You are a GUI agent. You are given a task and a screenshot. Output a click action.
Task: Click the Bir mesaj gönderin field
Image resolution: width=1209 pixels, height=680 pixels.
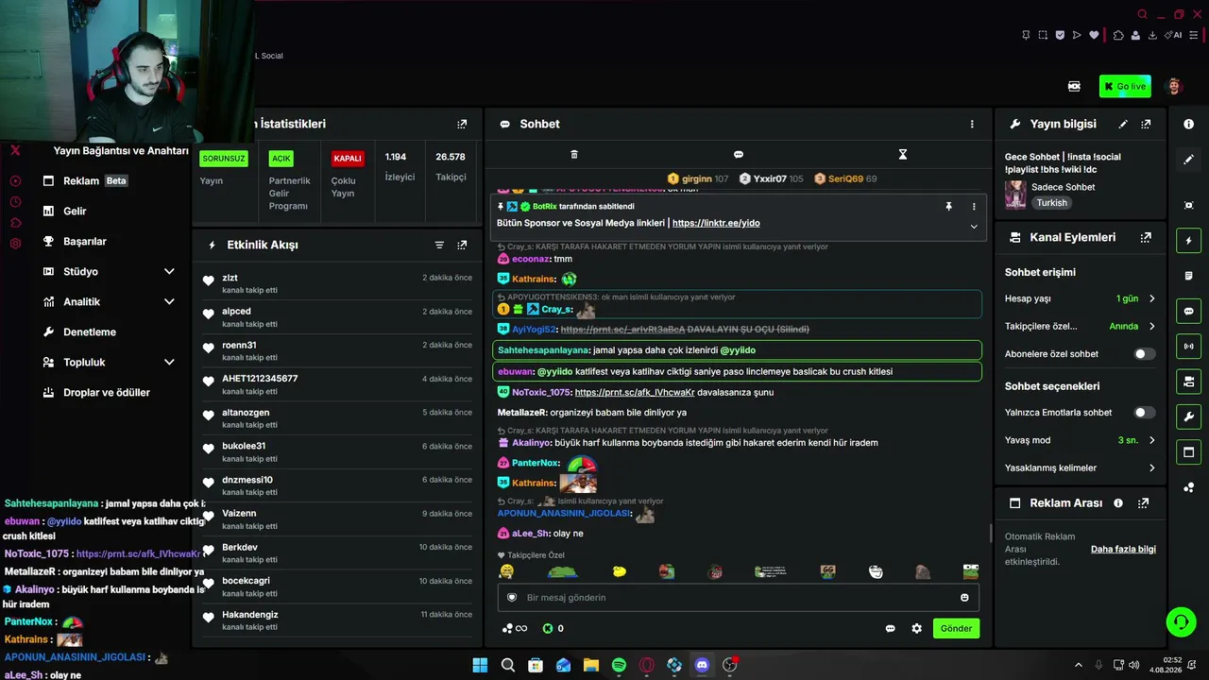(739, 597)
